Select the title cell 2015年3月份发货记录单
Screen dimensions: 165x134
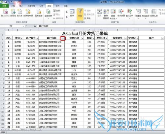85,33
